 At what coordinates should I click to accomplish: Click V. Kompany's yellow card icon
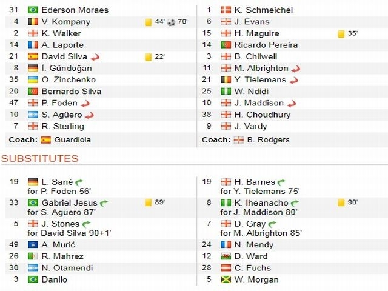[148, 22]
